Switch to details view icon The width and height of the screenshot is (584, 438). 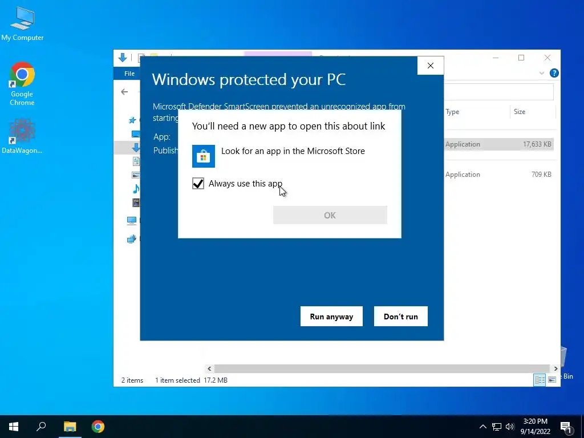(540, 379)
